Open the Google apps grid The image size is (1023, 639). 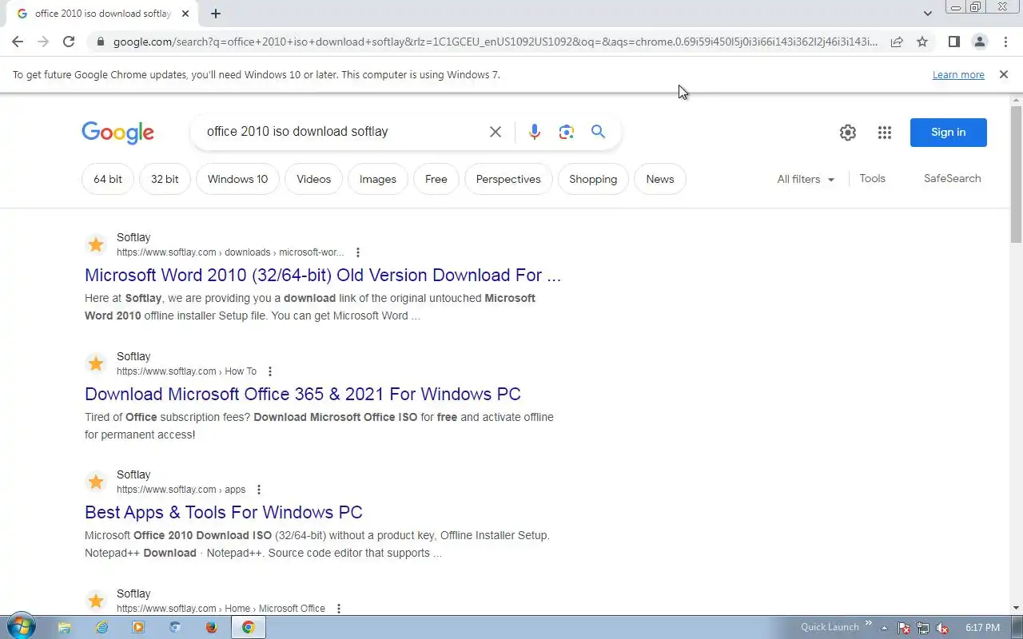884,133
